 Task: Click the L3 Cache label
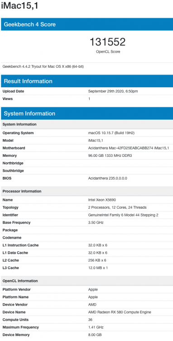(10, 268)
